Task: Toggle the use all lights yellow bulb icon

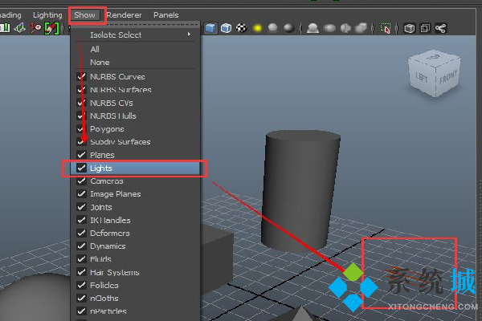Action: click(258, 28)
